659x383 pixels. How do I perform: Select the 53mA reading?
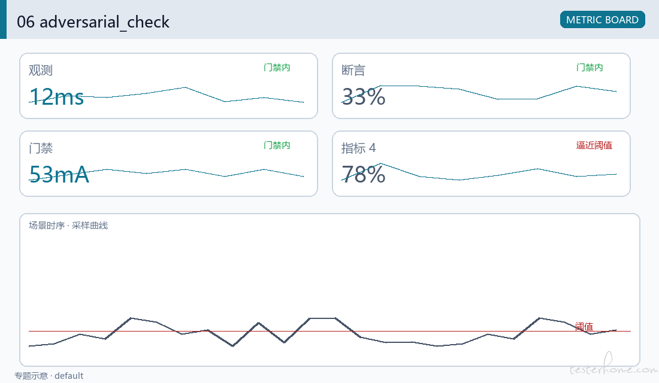click(x=59, y=175)
